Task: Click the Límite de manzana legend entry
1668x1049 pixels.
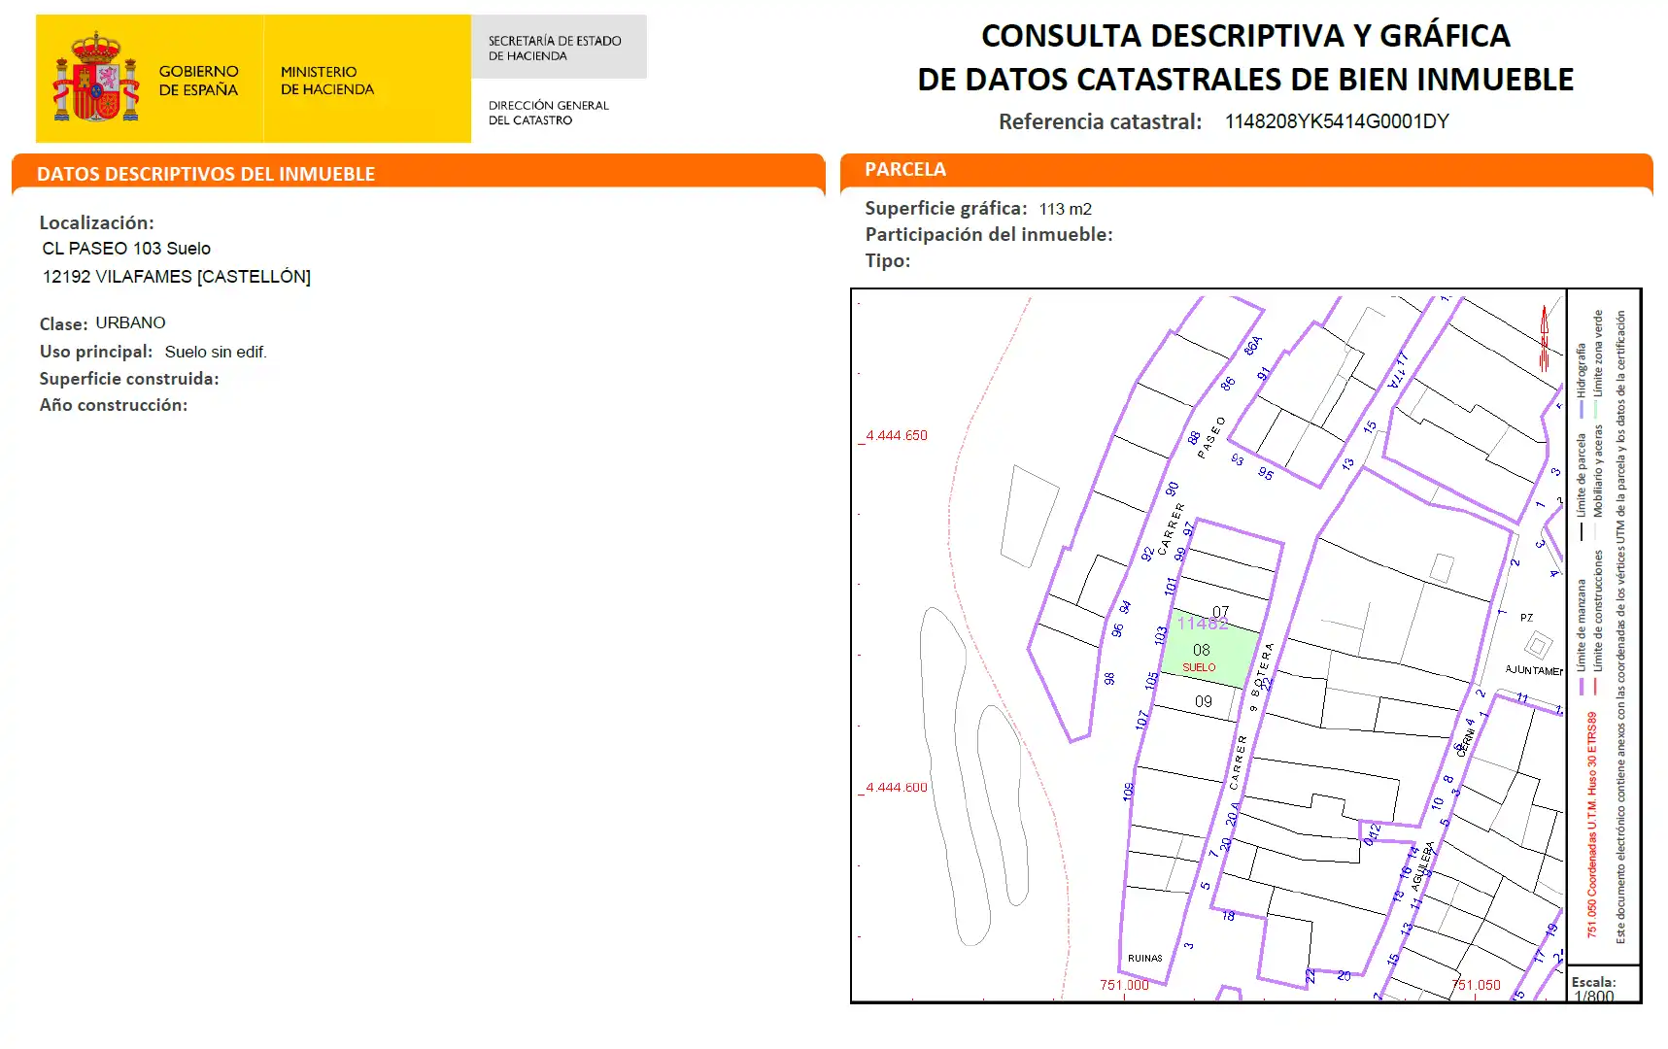Action: tap(1582, 636)
